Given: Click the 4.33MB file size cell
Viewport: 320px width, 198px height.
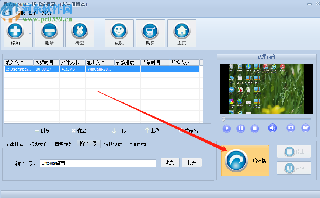Looking at the screenshot, I should tap(72, 69).
